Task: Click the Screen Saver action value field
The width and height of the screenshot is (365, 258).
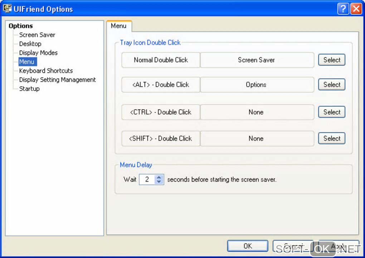Action: [x=257, y=60]
